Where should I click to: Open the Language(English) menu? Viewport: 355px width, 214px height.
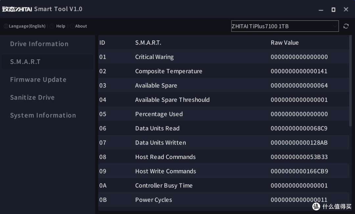(27, 26)
